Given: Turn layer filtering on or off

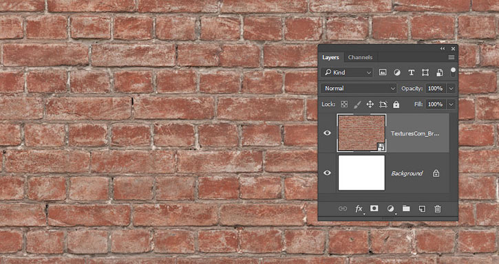Looking at the screenshot, I should [453, 72].
